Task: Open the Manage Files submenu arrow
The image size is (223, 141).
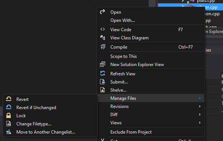Action: [x=200, y=98]
